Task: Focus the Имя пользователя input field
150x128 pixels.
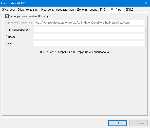Action: click(90, 29)
